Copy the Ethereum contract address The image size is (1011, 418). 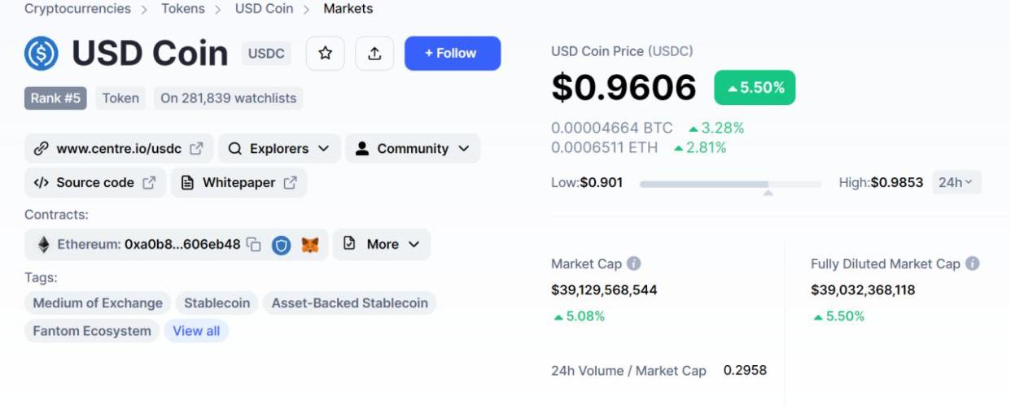tap(254, 245)
